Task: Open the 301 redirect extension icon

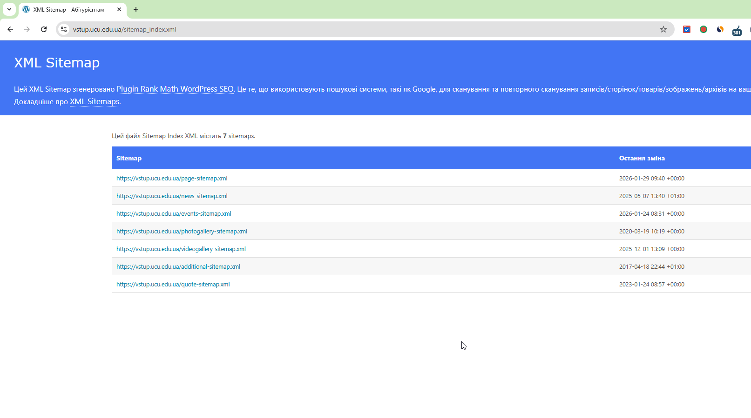Action: tap(737, 30)
